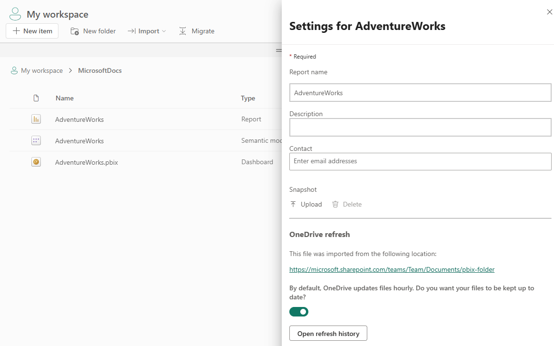
Task: Click the workspace person icon in the breadcrumb
Action: (x=14, y=70)
